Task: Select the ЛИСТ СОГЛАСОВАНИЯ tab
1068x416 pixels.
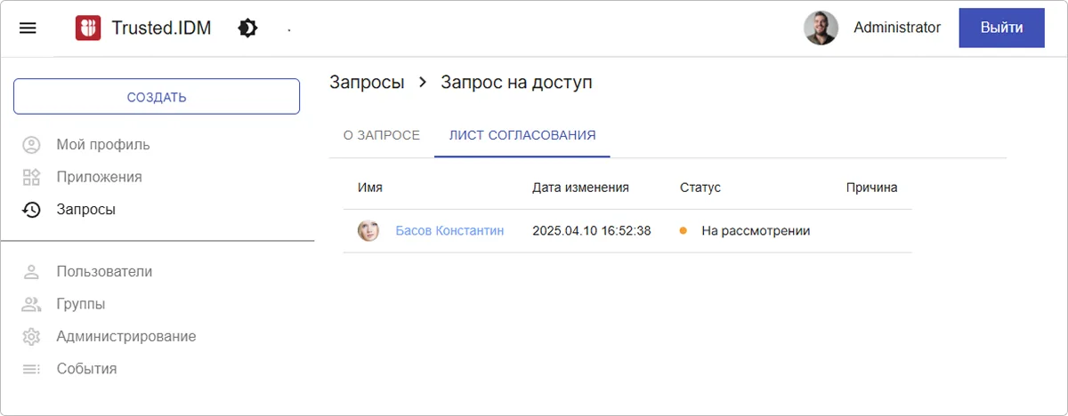Action: click(x=522, y=135)
